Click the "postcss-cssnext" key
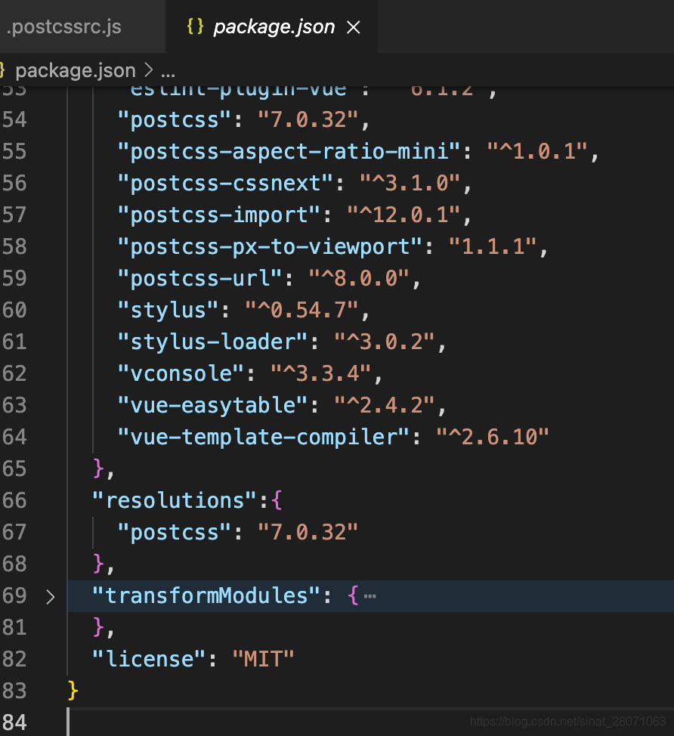This screenshot has height=736, width=674. tap(225, 183)
